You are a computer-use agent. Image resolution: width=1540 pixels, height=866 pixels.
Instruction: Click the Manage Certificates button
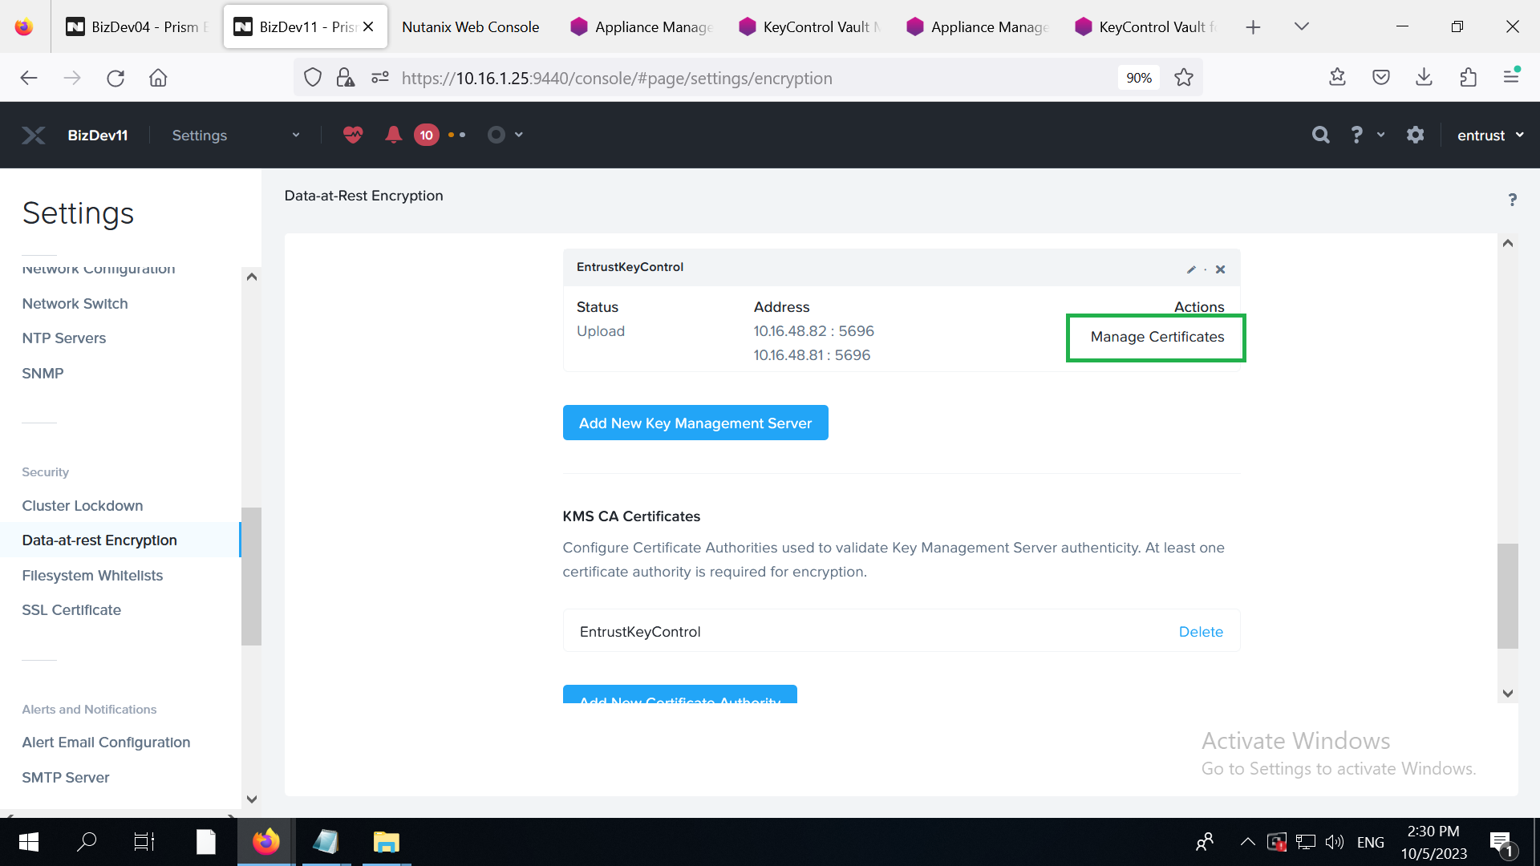point(1156,336)
